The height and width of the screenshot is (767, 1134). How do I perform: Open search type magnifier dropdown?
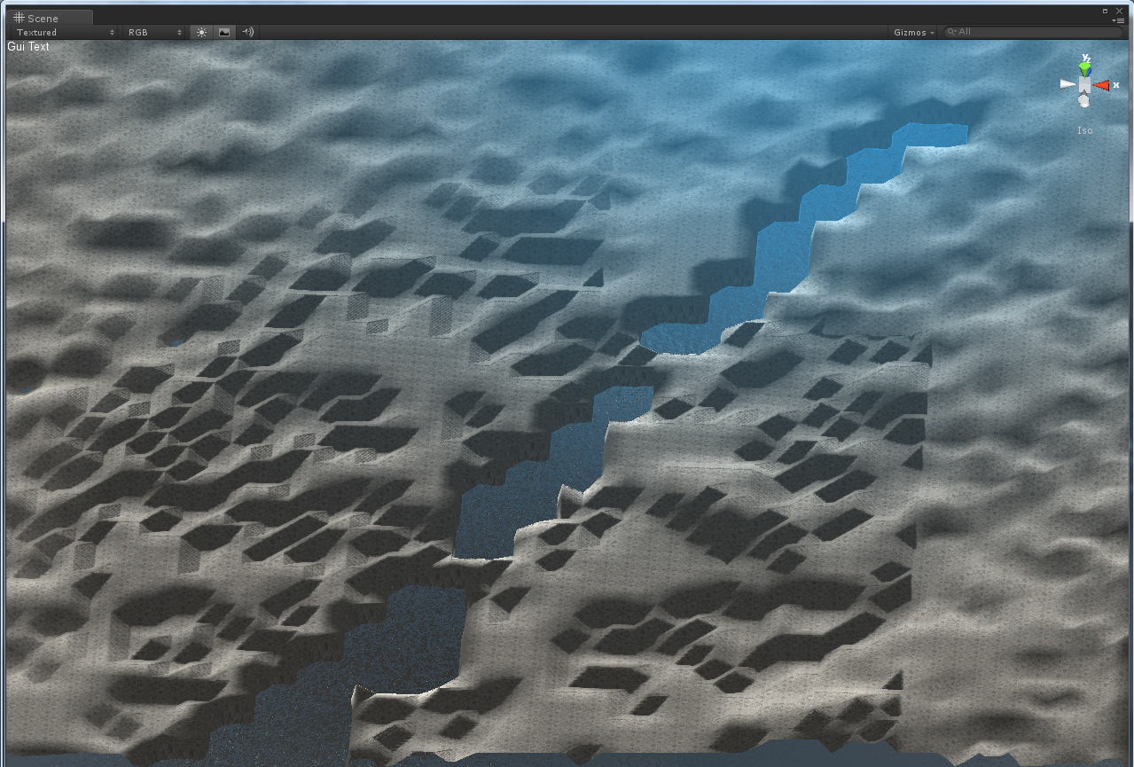(952, 32)
